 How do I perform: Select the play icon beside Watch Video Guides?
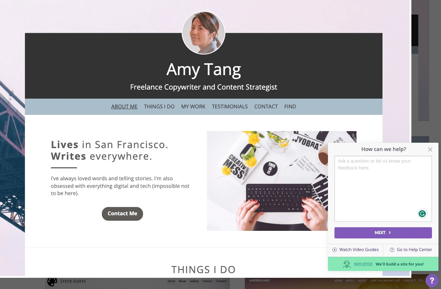pos(335,250)
